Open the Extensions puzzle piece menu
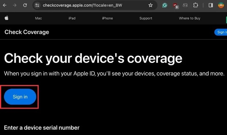The image size is (227, 135). [x=196, y=5]
